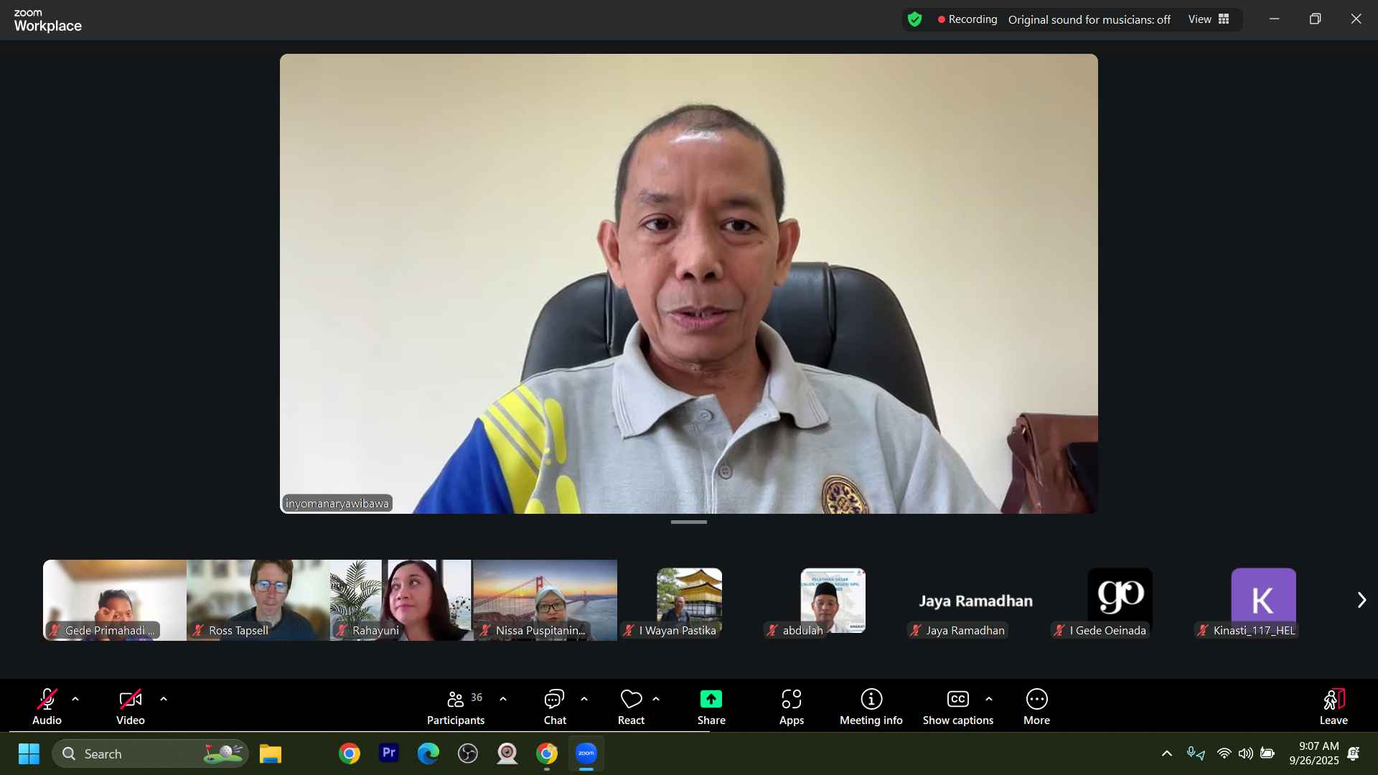Open the View layout menu
Screen dimensions: 1378x775
tap(1209, 19)
